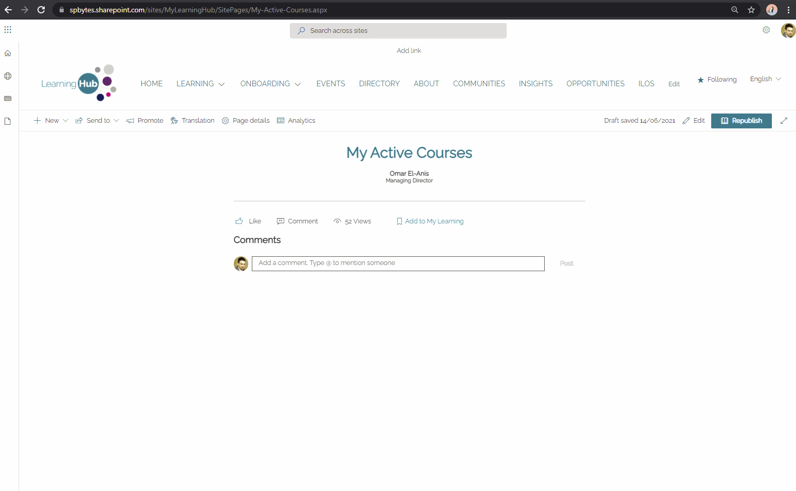Click the Add to My Learning bookmark icon
This screenshot has height=491, width=796.
[x=399, y=221]
